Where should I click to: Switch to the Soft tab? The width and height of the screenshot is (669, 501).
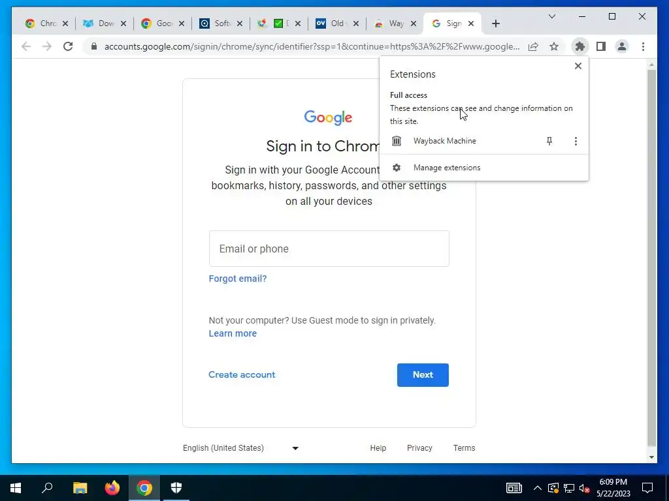click(x=218, y=24)
